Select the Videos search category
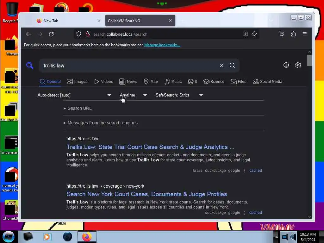Image resolution: width=324 pixels, height=243 pixels. pyautogui.click(x=104, y=82)
